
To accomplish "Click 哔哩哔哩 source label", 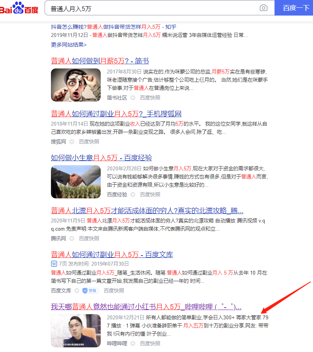I will [117, 343].
